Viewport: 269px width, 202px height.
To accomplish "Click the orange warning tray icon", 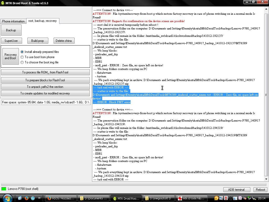I will 216,198.
